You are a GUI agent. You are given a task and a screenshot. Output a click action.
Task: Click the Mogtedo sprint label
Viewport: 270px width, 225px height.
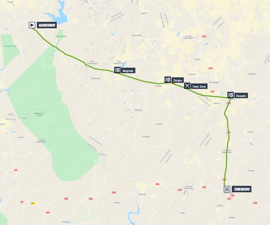[128, 71]
